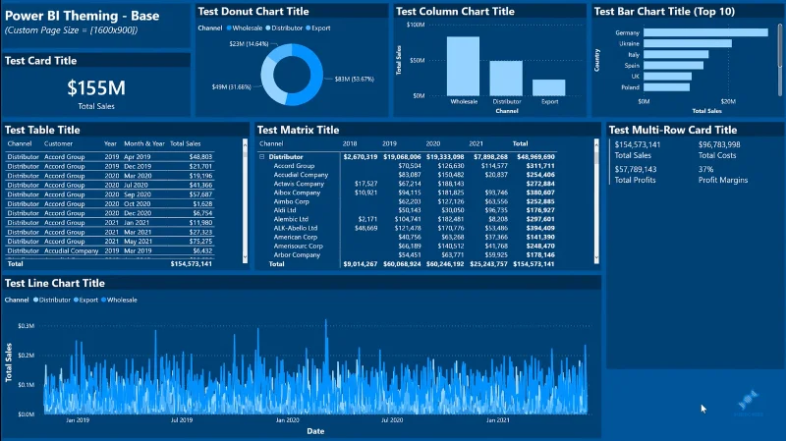Click the 2019 column header in the matrix

[389, 143]
